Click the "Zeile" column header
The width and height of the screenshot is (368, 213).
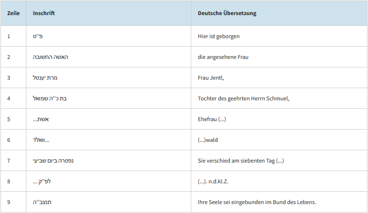(x=13, y=13)
